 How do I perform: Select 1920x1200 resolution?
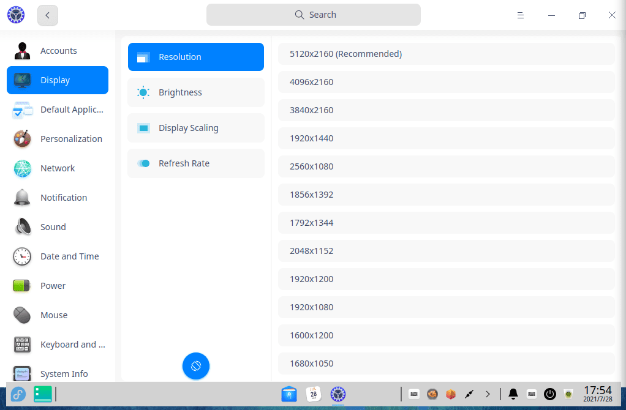(447, 279)
